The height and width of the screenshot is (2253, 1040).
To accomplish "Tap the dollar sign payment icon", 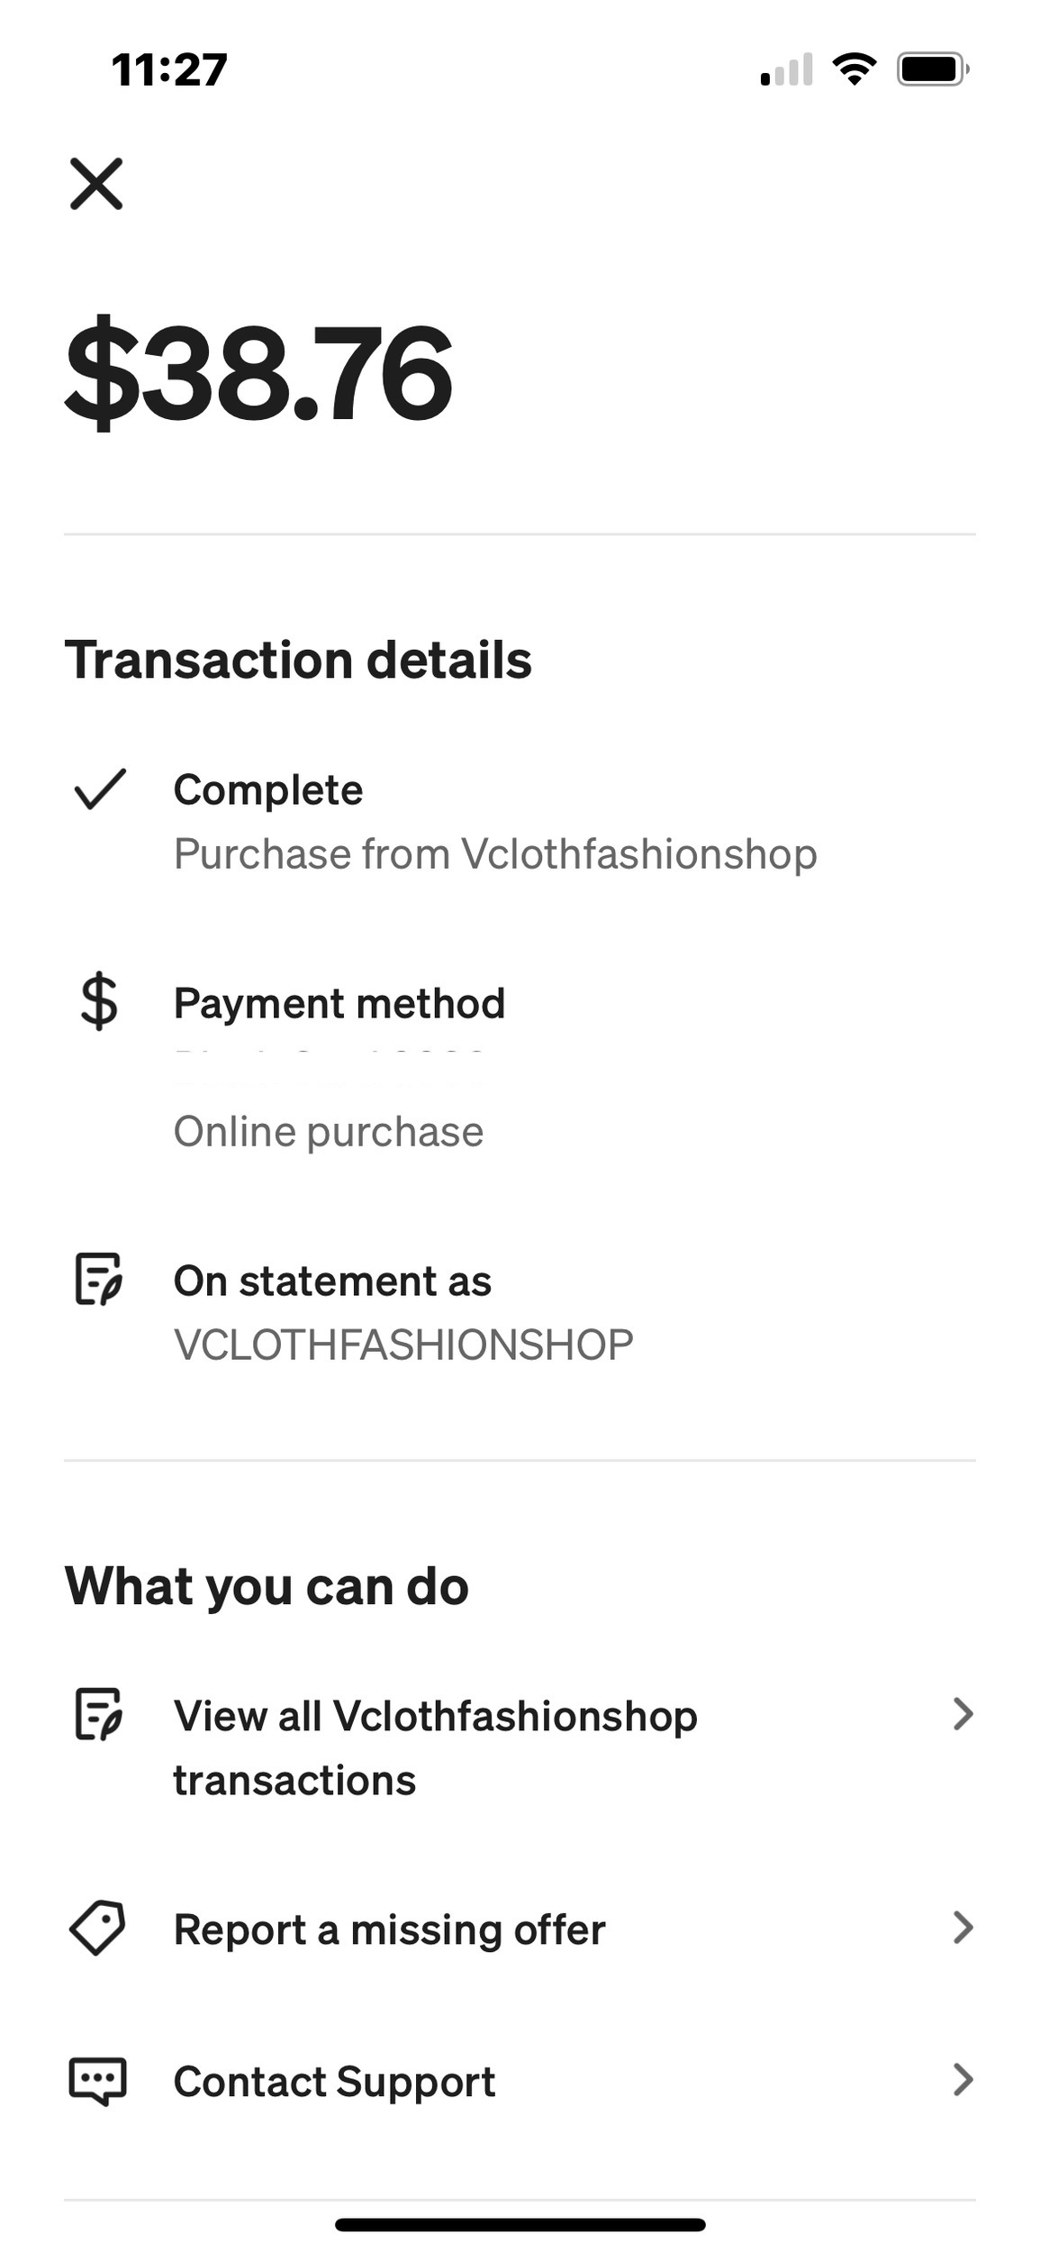I will [x=99, y=1001].
